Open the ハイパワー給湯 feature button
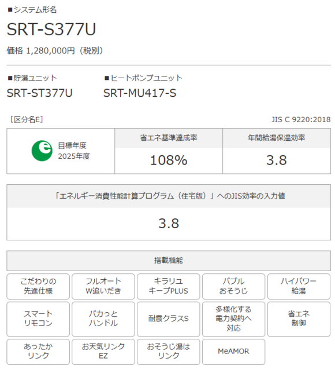 coord(299,286)
